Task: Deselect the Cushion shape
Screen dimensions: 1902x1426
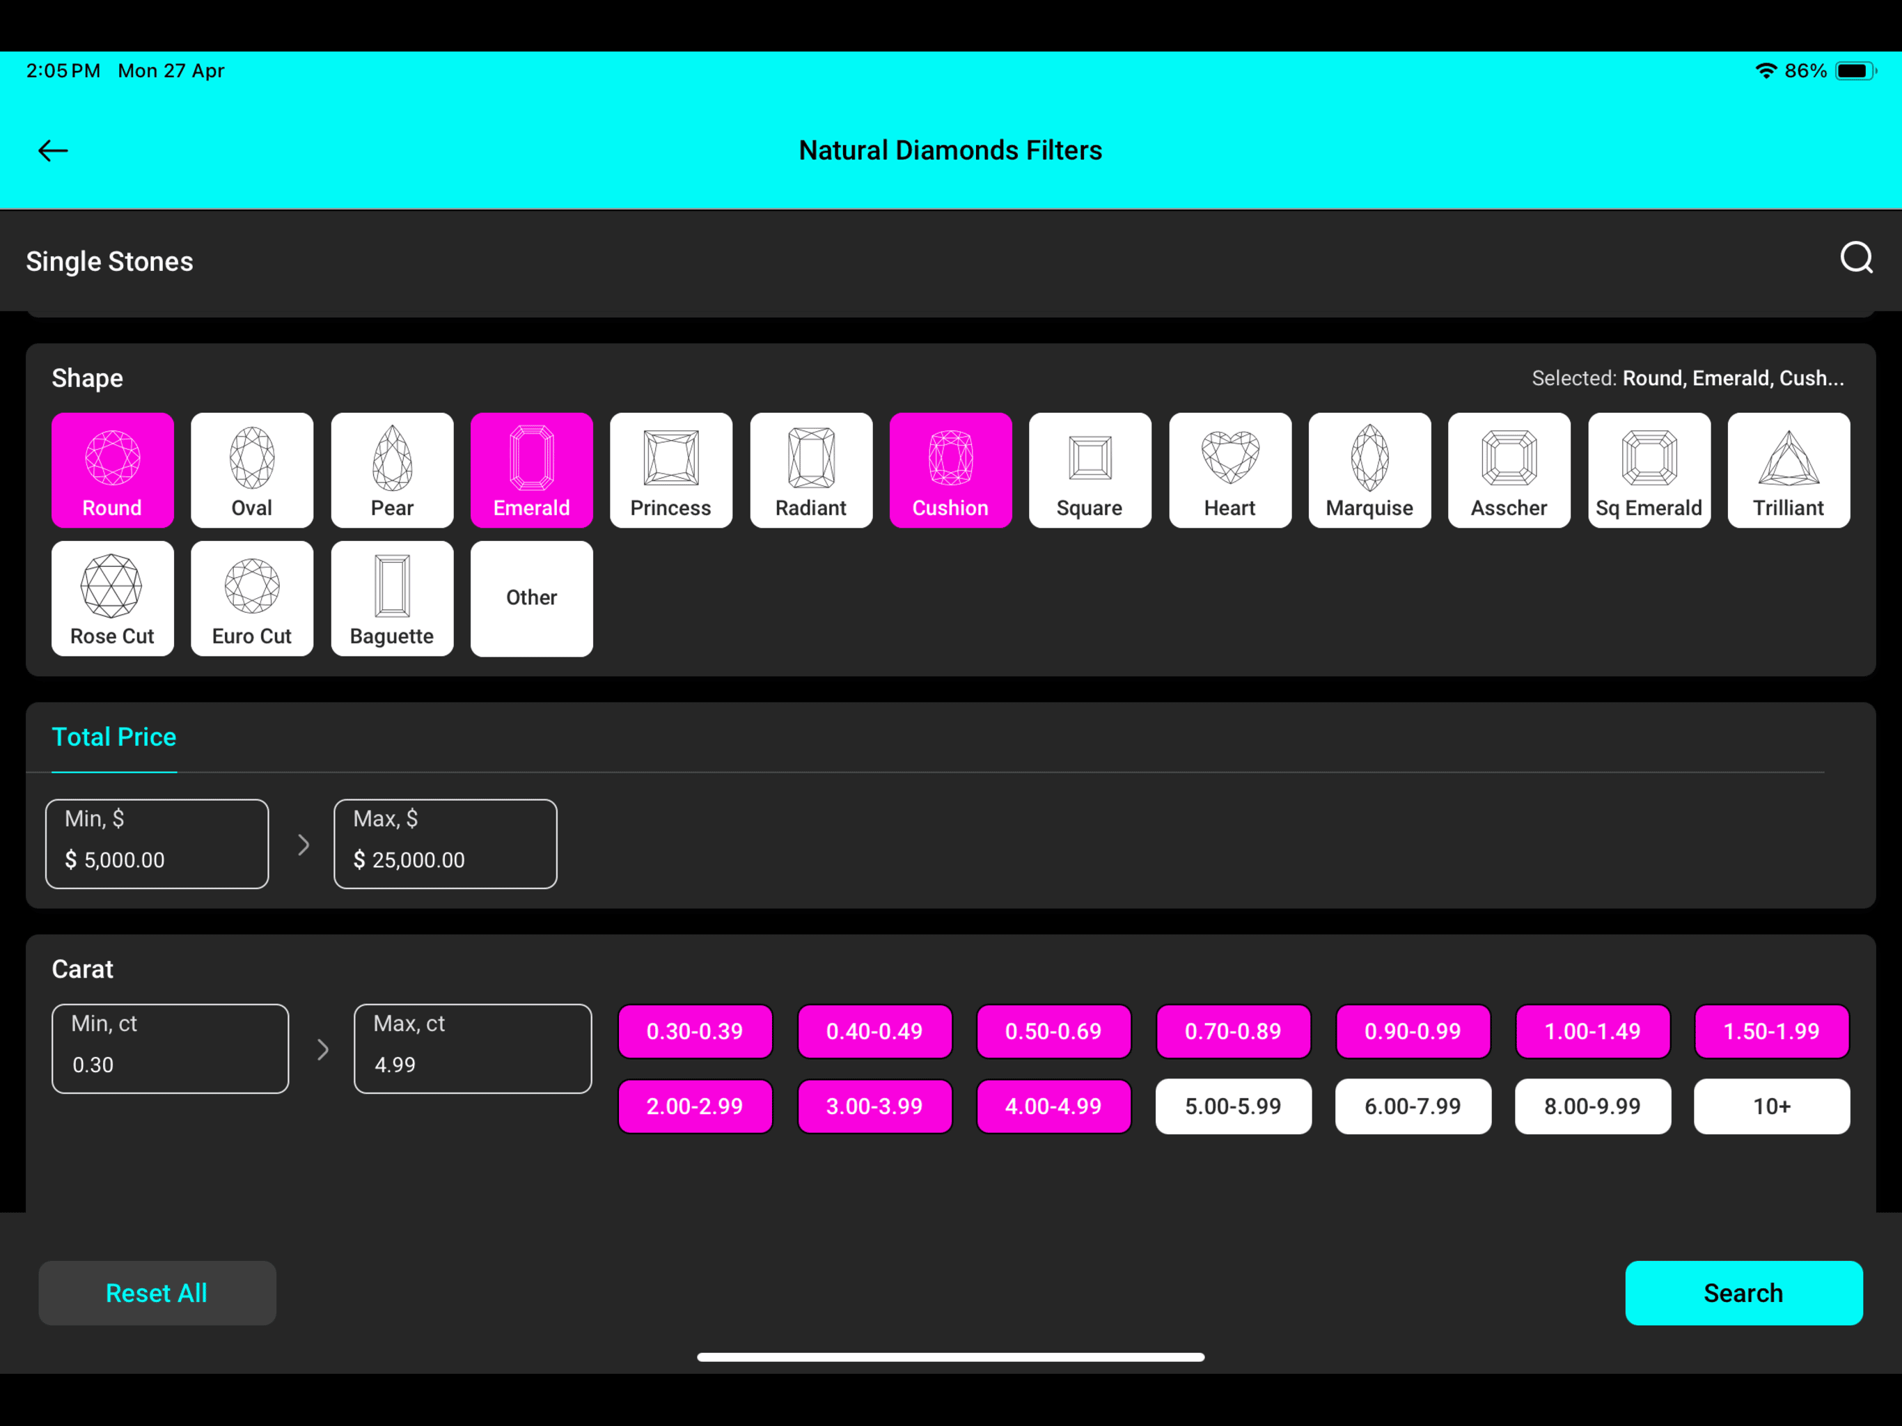Action: (x=950, y=469)
